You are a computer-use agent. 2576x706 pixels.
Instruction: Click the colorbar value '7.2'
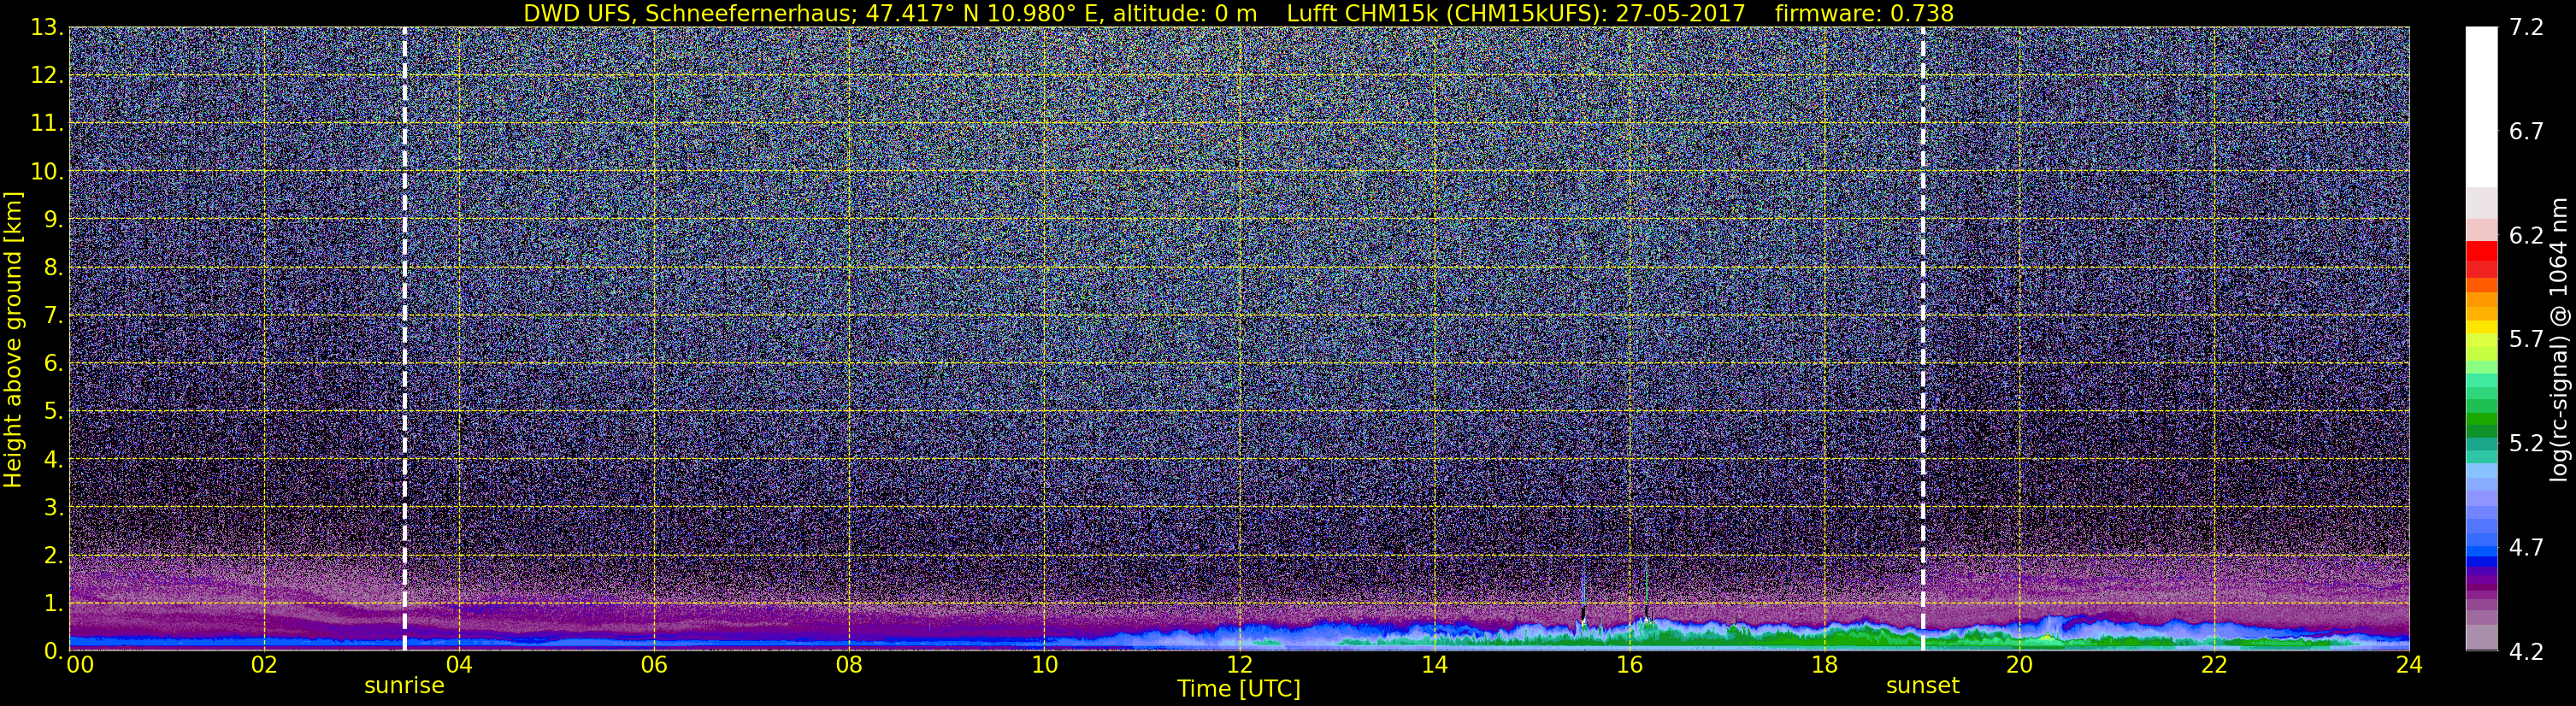2526,28
